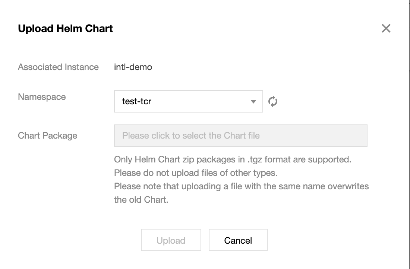Viewport: 410px width, 269px height.
Task: Click the Namespace field label
Action: (x=42, y=97)
